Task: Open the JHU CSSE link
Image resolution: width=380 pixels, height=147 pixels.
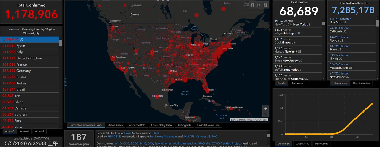Action: coord(114,137)
